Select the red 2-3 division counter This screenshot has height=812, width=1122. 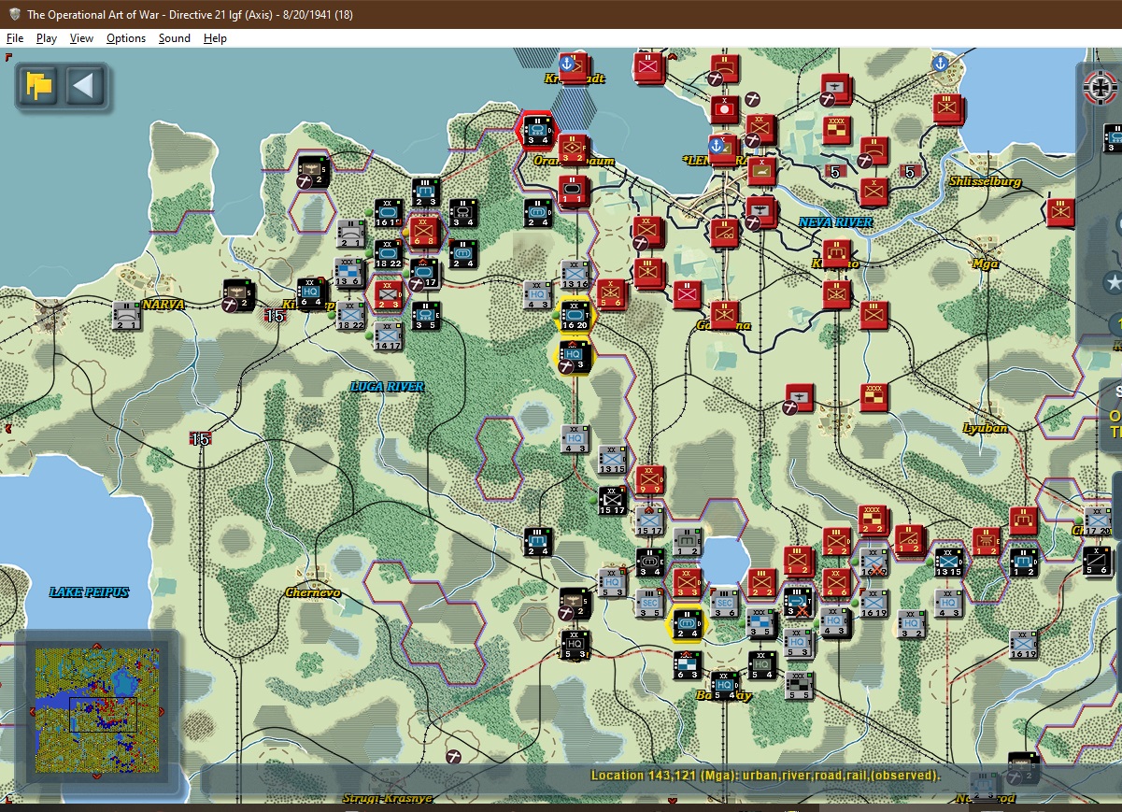point(387,294)
